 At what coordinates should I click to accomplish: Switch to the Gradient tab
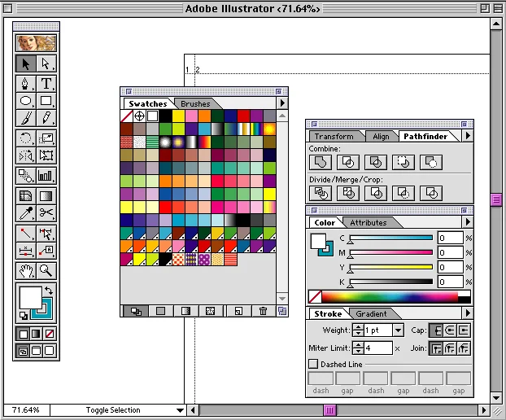pyautogui.click(x=371, y=313)
